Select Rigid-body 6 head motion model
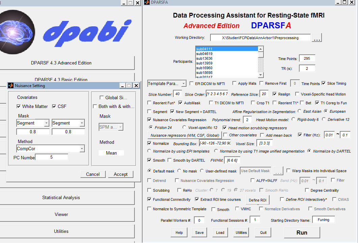The height and width of the screenshot is (243, 358). [293, 119]
